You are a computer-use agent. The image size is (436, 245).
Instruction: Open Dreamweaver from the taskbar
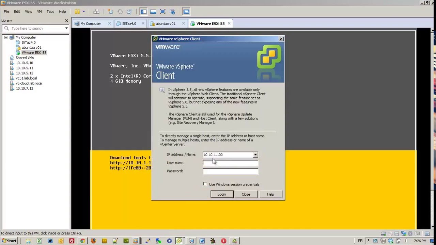[x=126, y=241]
